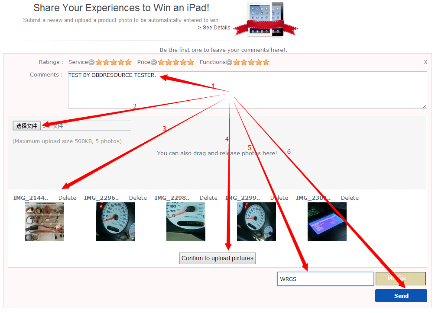Select the third star for Price rating

[176, 62]
